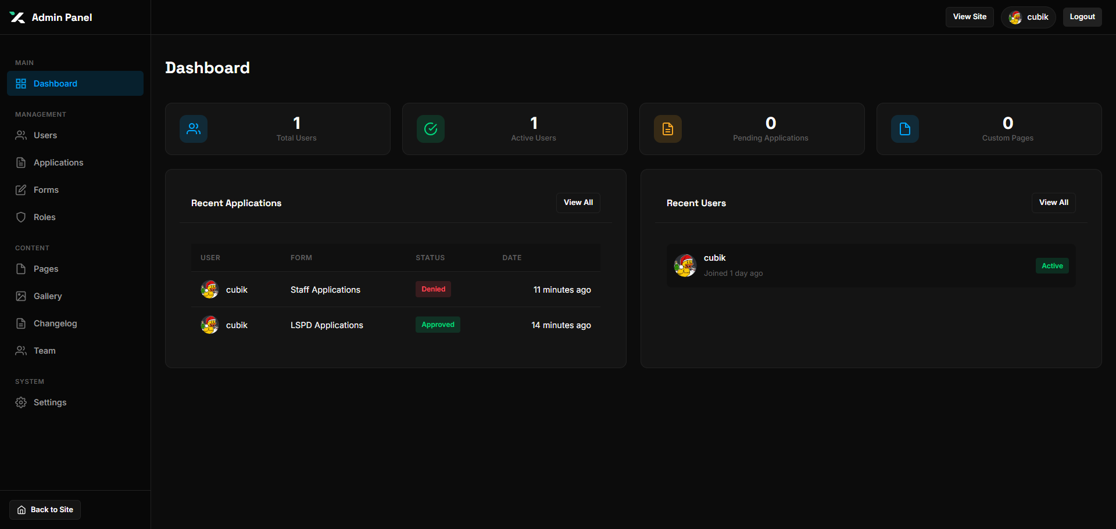Click the Recent Applications heading

pos(236,203)
